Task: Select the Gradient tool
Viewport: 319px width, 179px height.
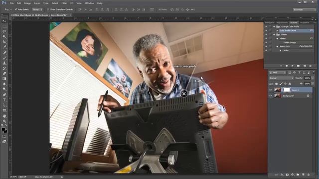Action: click(x=4, y=79)
